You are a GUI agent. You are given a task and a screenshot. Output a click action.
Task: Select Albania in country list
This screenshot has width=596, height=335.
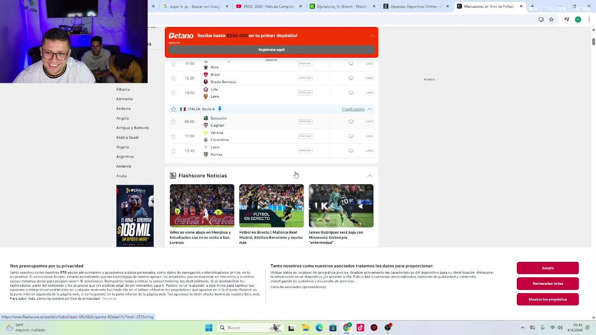point(123,89)
